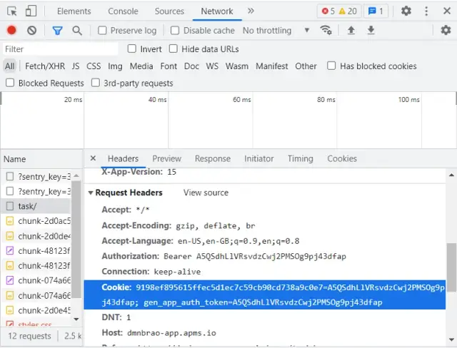Clear the network log
457x348 pixels.
point(31,31)
